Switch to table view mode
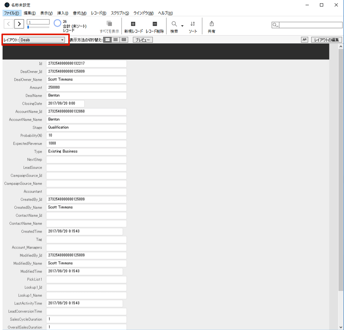This screenshot has height=330, width=344. (x=124, y=40)
